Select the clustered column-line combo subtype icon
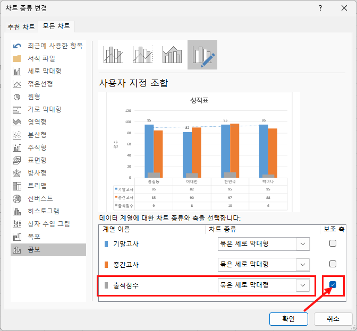The width and height of the screenshot is (357, 331). pos(114,55)
